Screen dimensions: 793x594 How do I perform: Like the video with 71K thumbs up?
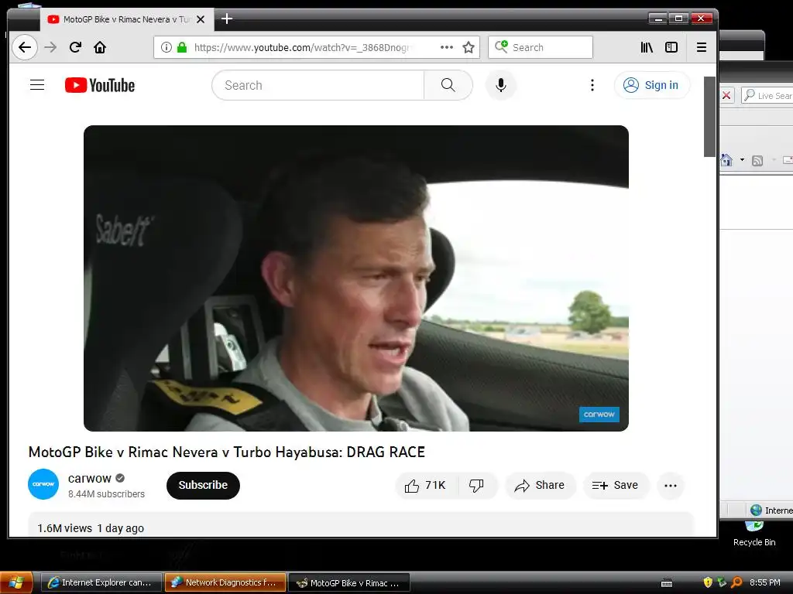coord(426,486)
